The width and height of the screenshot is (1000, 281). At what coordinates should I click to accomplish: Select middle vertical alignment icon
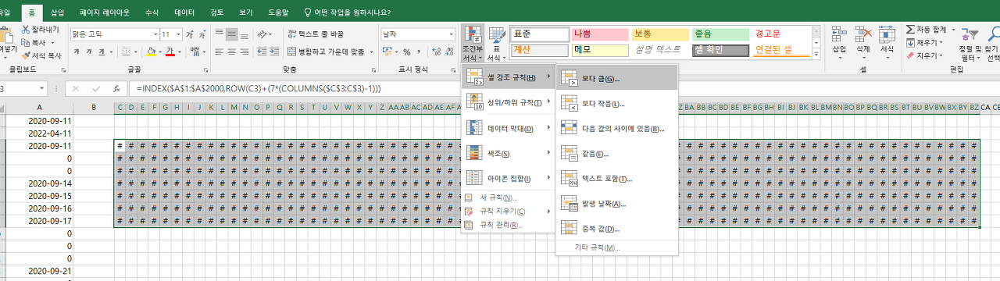coord(231,34)
